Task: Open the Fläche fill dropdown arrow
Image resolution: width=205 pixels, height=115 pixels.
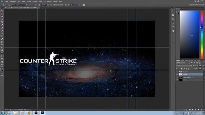Action: click(x=203, y=69)
